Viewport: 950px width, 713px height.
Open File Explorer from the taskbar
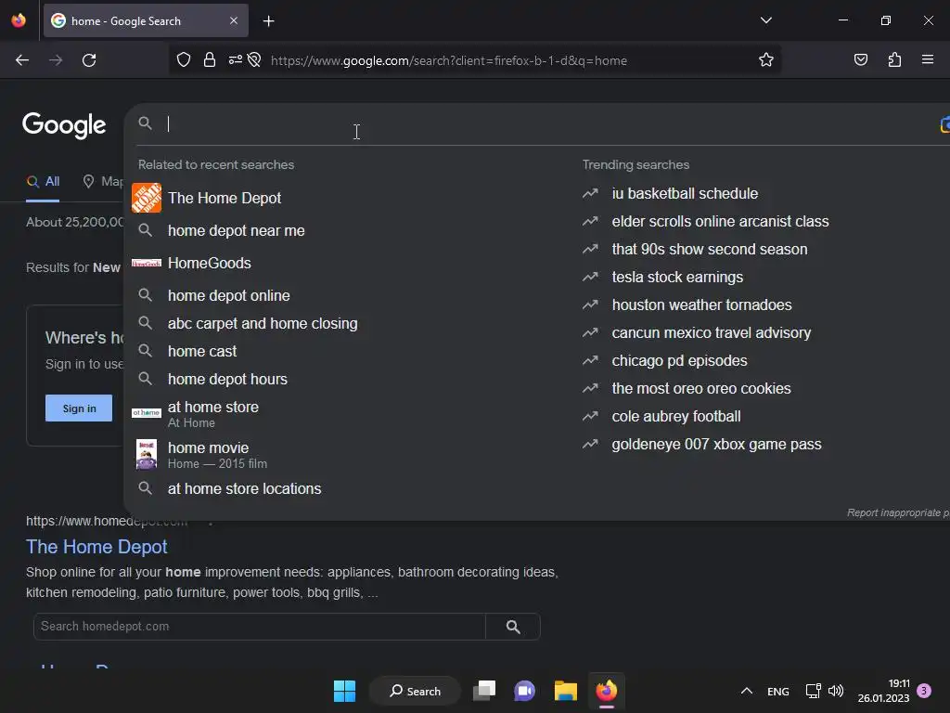(x=565, y=691)
